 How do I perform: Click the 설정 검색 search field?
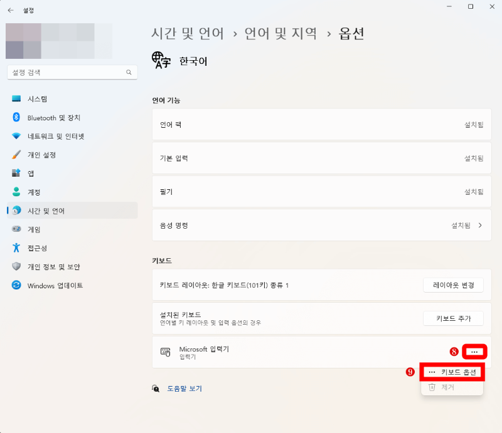pos(72,72)
